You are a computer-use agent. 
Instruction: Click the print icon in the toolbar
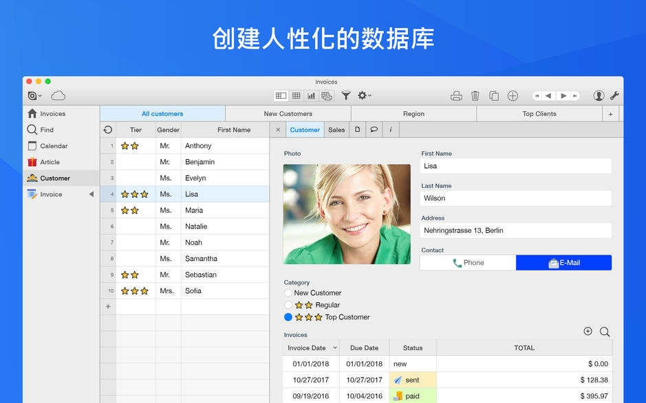pyautogui.click(x=457, y=95)
